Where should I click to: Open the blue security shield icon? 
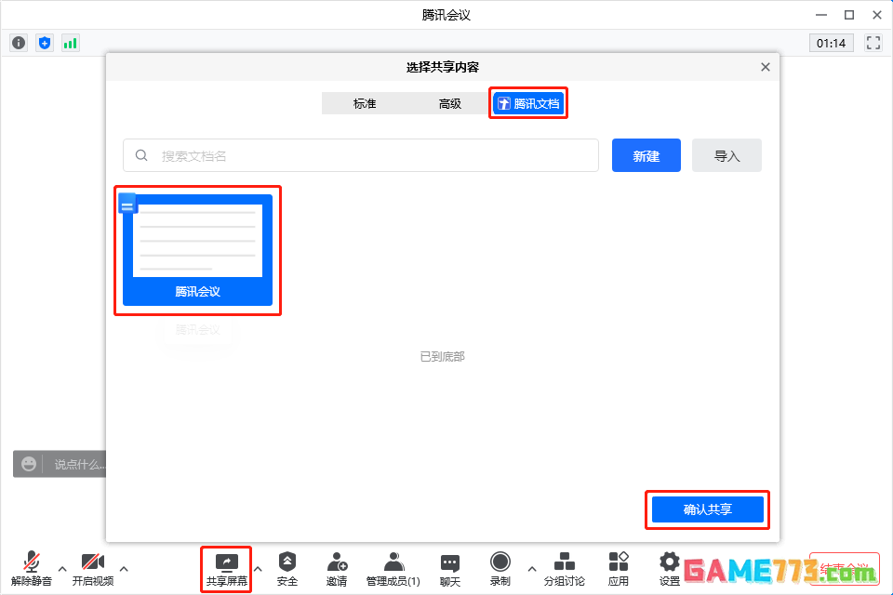pos(45,43)
